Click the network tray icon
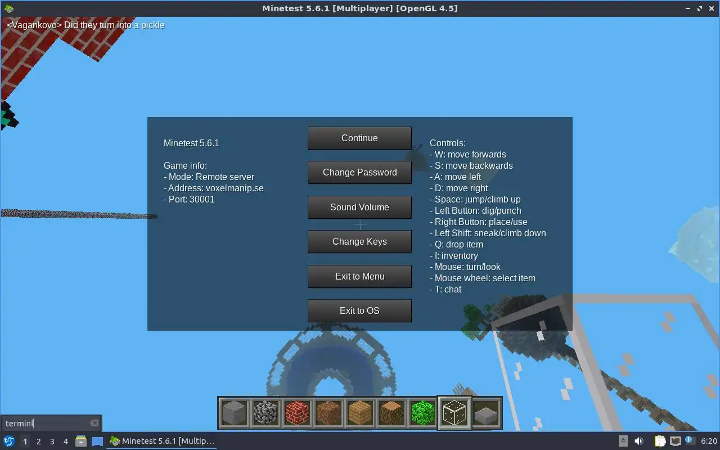The height and width of the screenshot is (450, 720). 675,441
